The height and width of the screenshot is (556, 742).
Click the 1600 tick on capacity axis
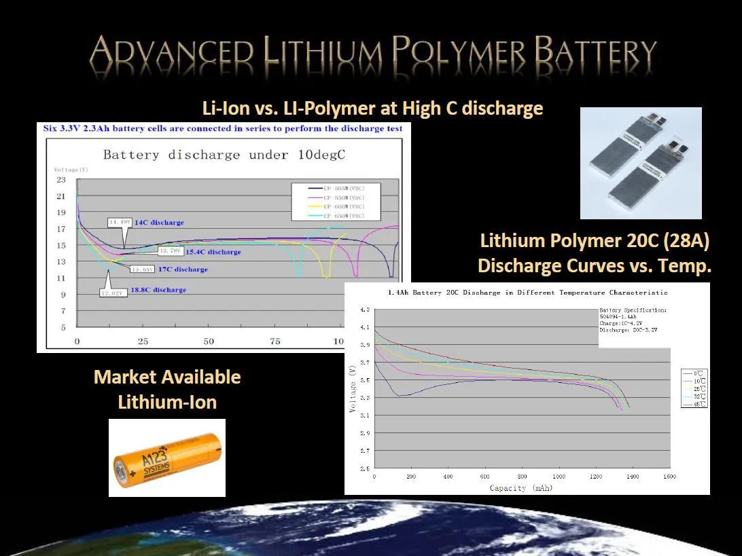point(669,477)
